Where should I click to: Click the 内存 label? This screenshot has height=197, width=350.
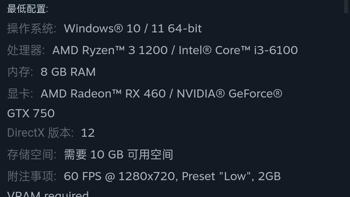pyautogui.click(x=20, y=72)
